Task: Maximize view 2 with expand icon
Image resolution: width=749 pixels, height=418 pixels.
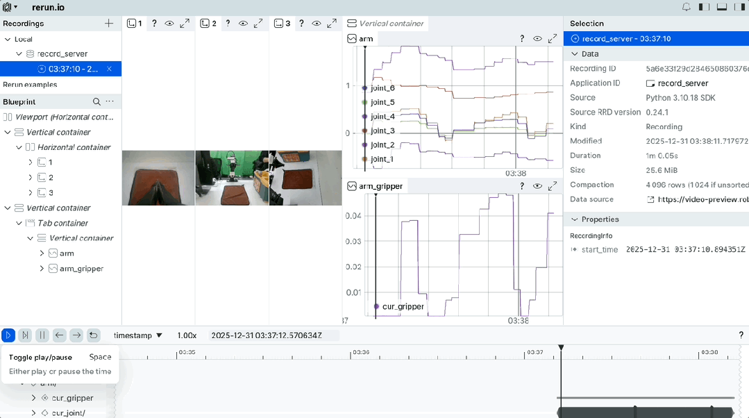Action: (258, 24)
